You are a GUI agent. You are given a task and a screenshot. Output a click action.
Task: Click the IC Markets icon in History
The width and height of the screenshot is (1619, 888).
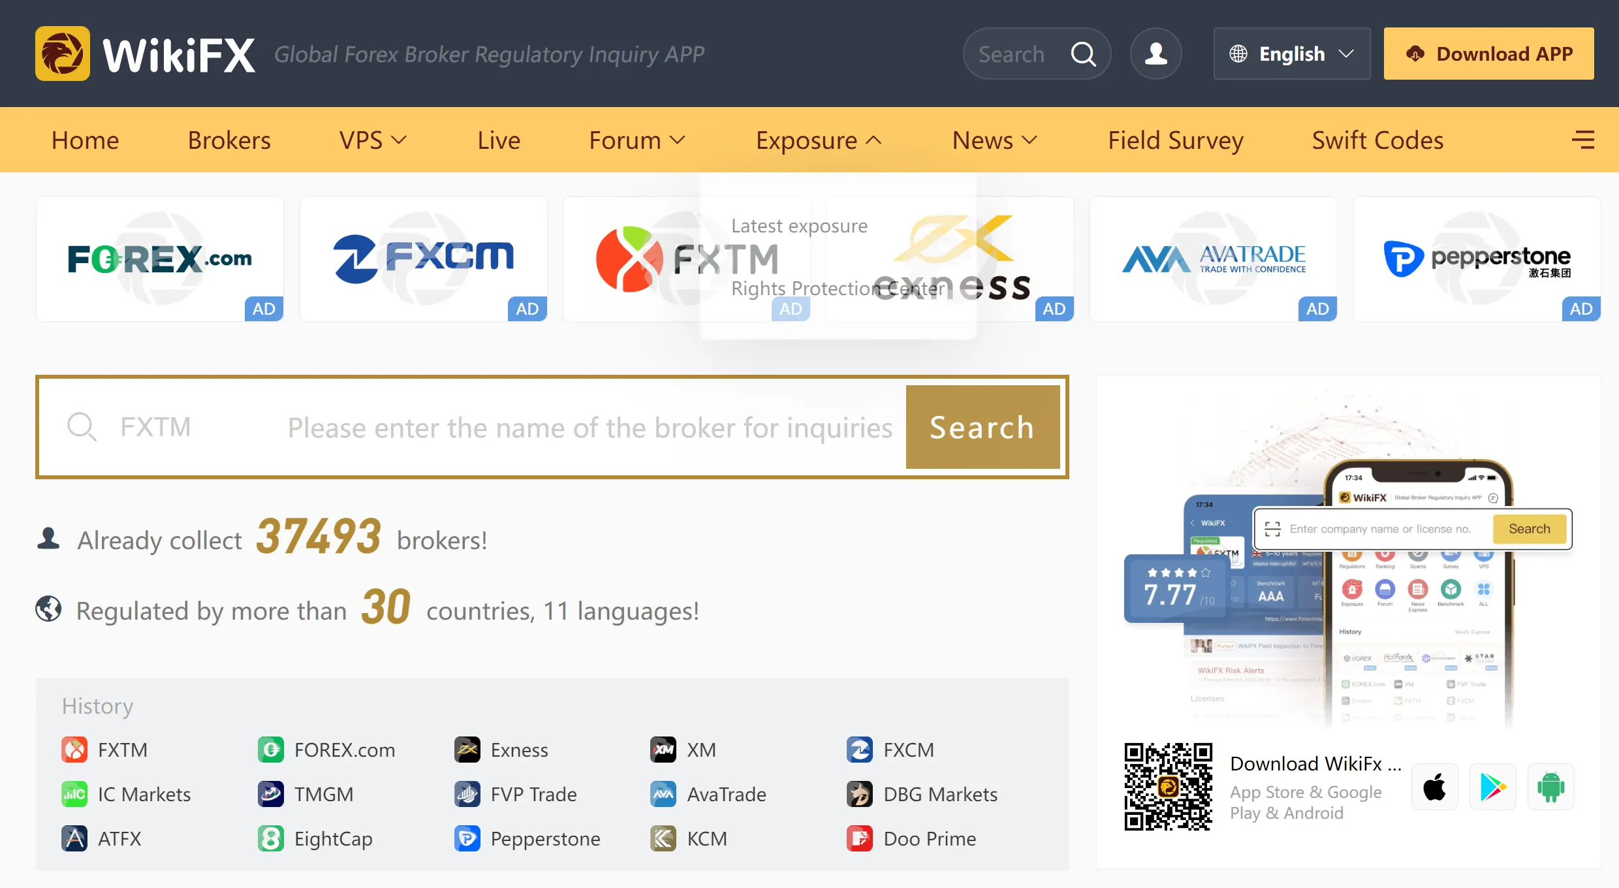74,794
